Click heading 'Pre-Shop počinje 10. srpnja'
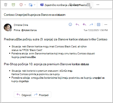Screen dimensions: 113x103 tap(46, 64)
